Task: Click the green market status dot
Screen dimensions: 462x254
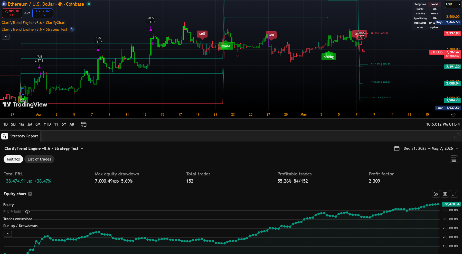Action: [x=89, y=4]
